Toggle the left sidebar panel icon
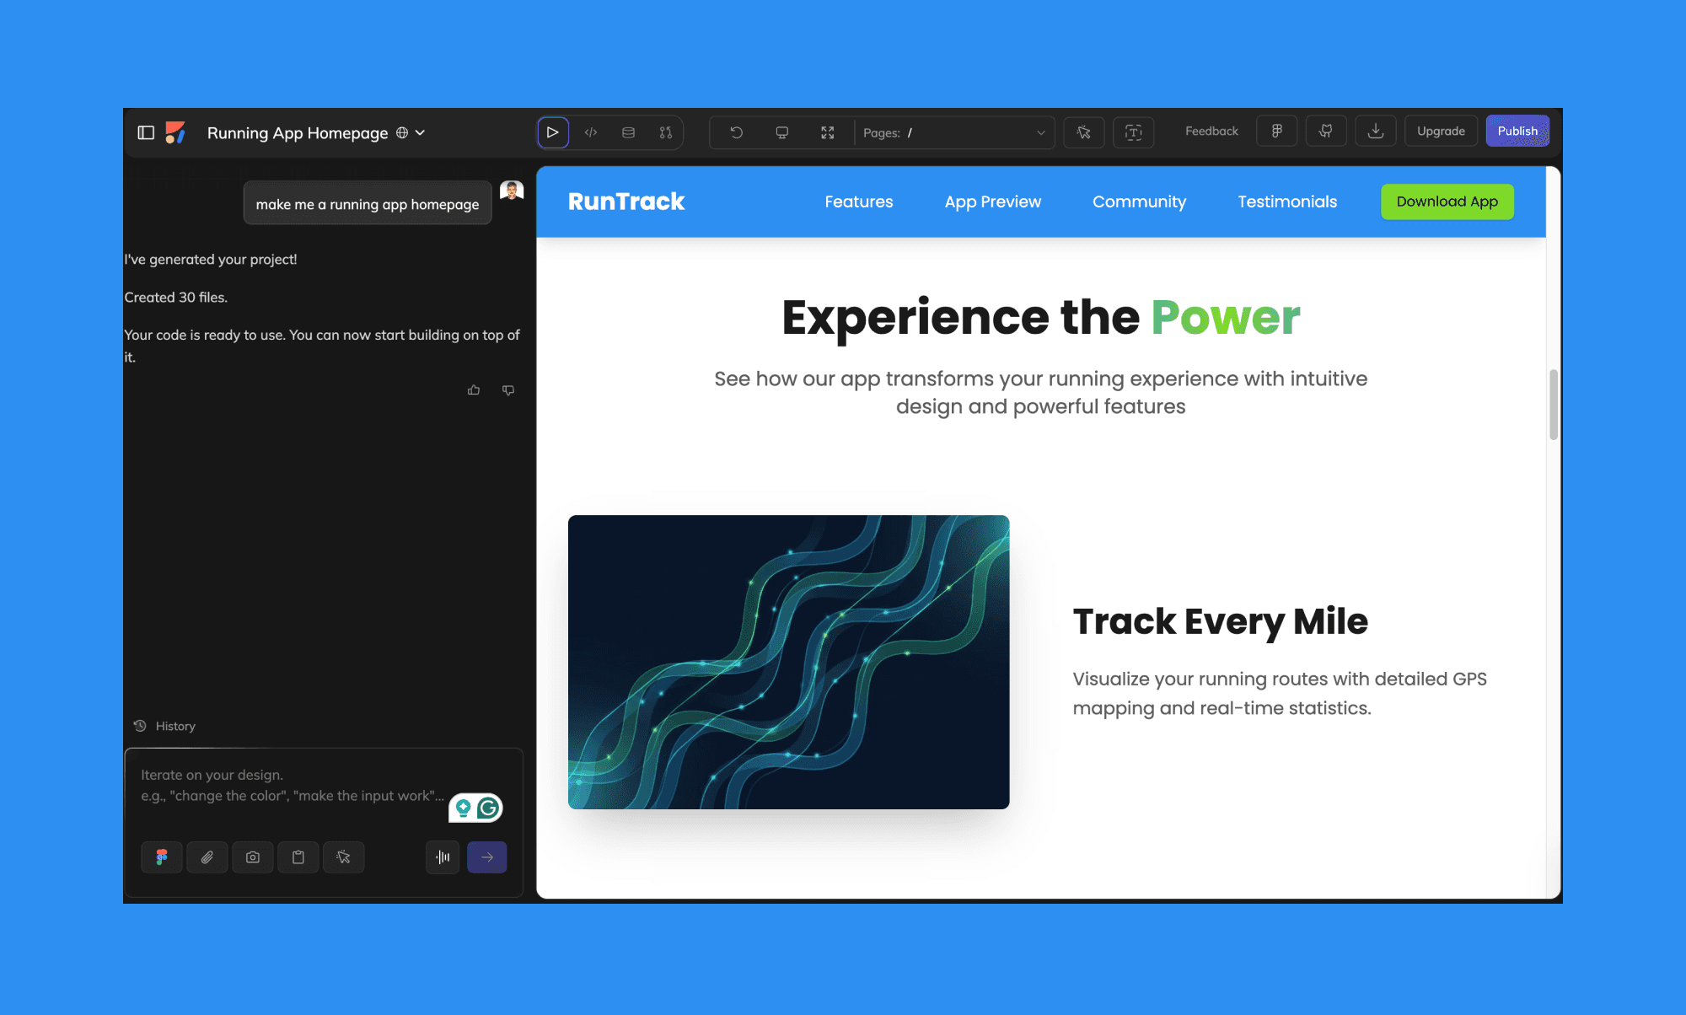The width and height of the screenshot is (1686, 1015). [146, 132]
